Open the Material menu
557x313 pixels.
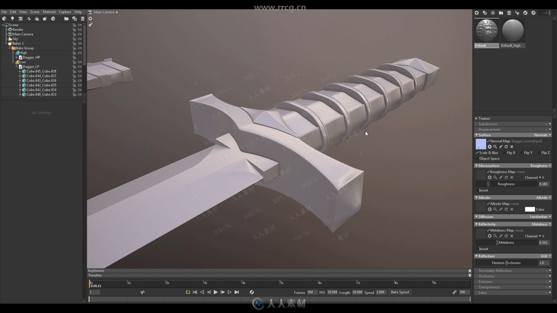click(49, 12)
